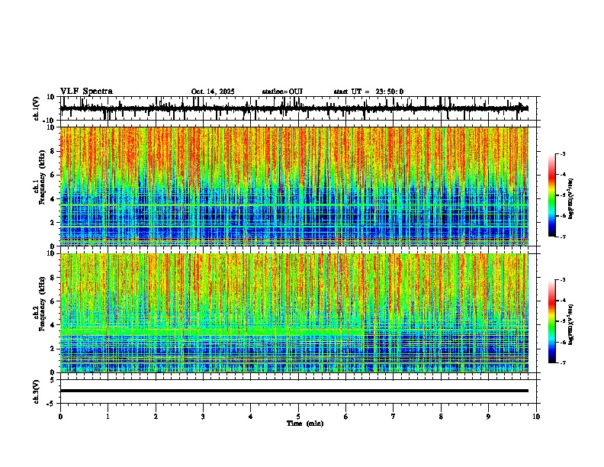
Task: Click the "ch.1(V)" axis label
Action: tap(37, 108)
